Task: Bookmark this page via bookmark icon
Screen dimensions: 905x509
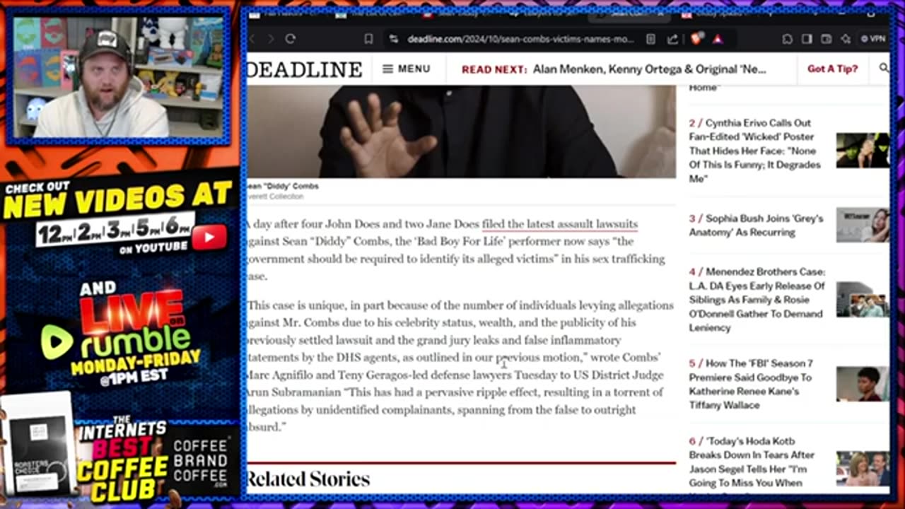Action: [368, 39]
